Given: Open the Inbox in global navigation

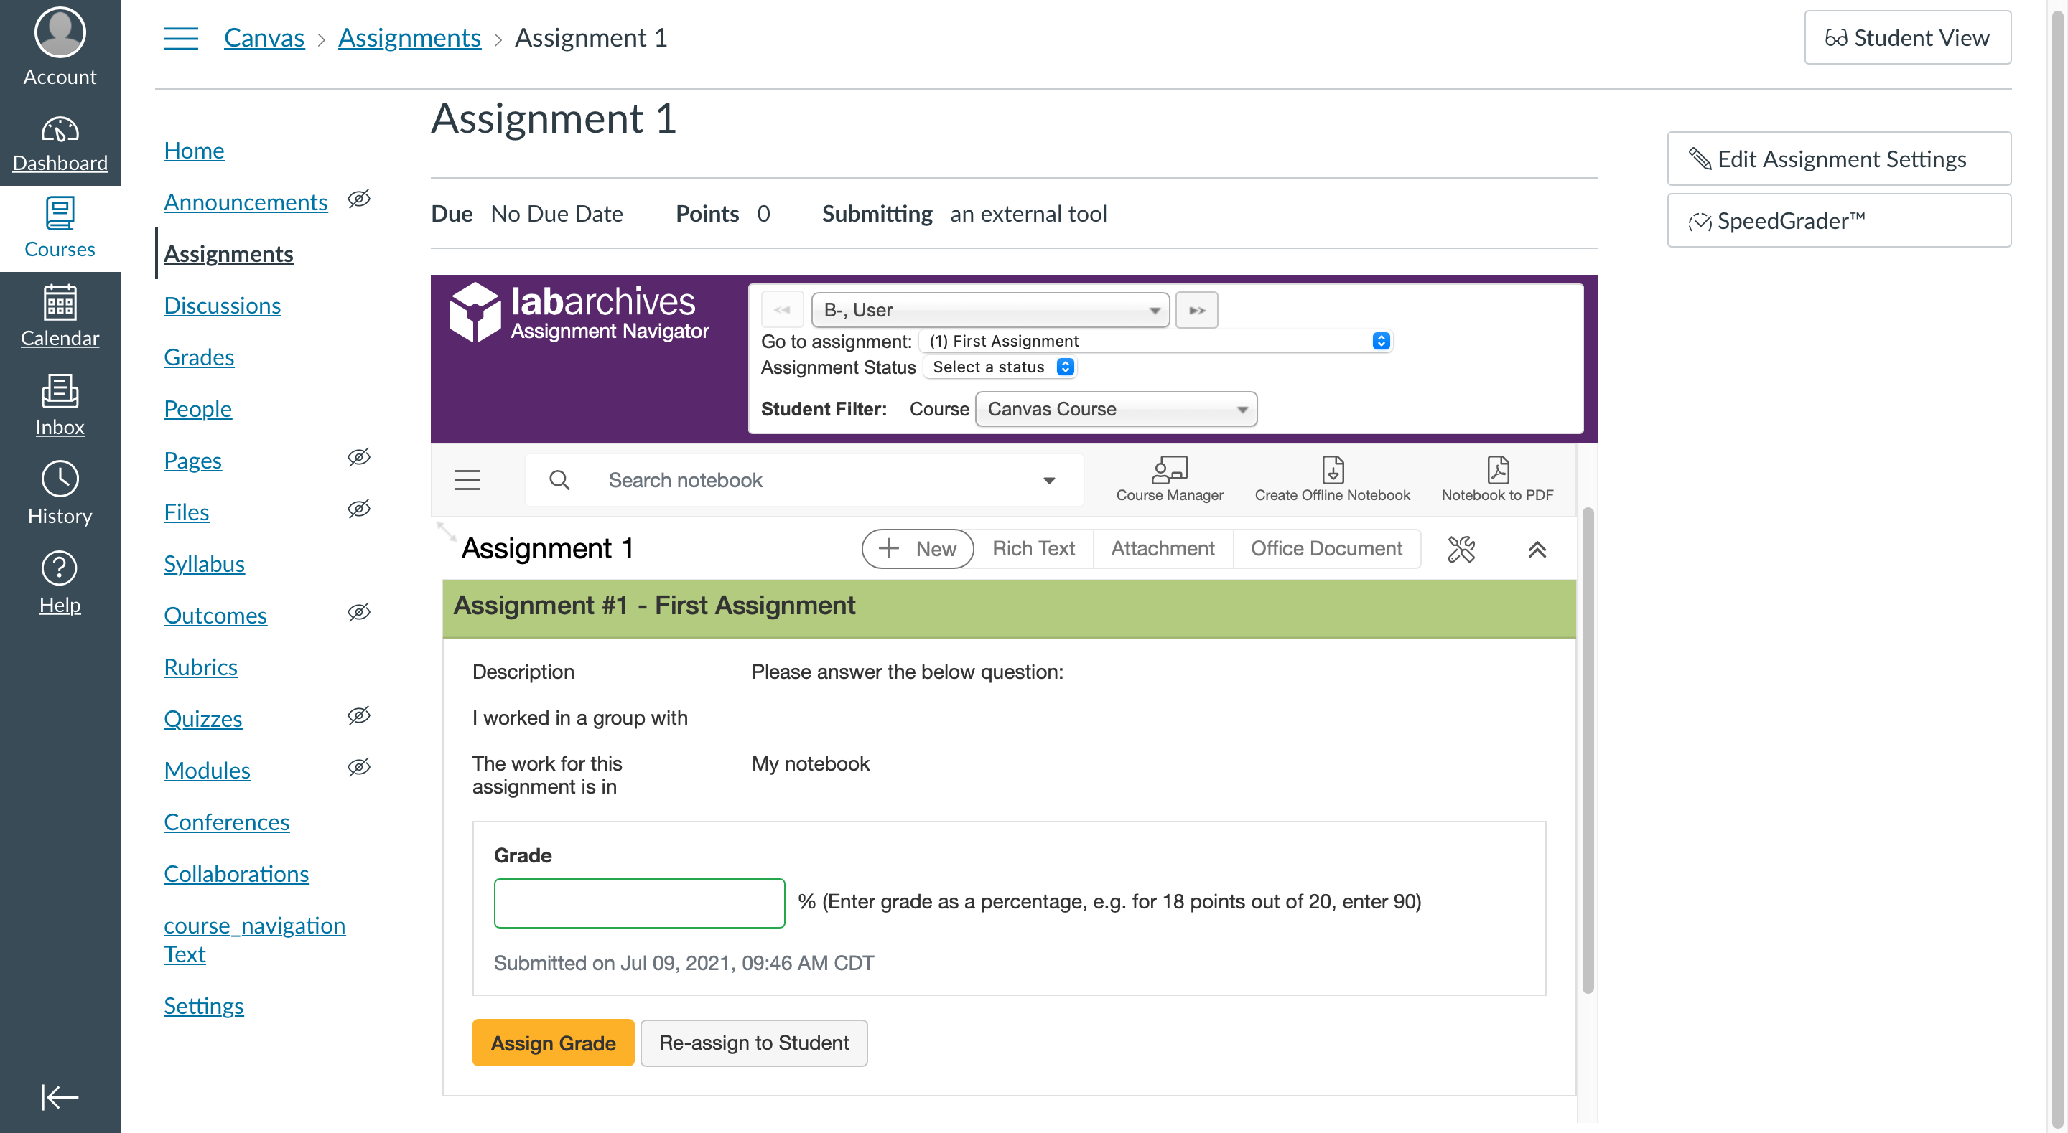Looking at the screenshot, I should click(x=60, y=405).
